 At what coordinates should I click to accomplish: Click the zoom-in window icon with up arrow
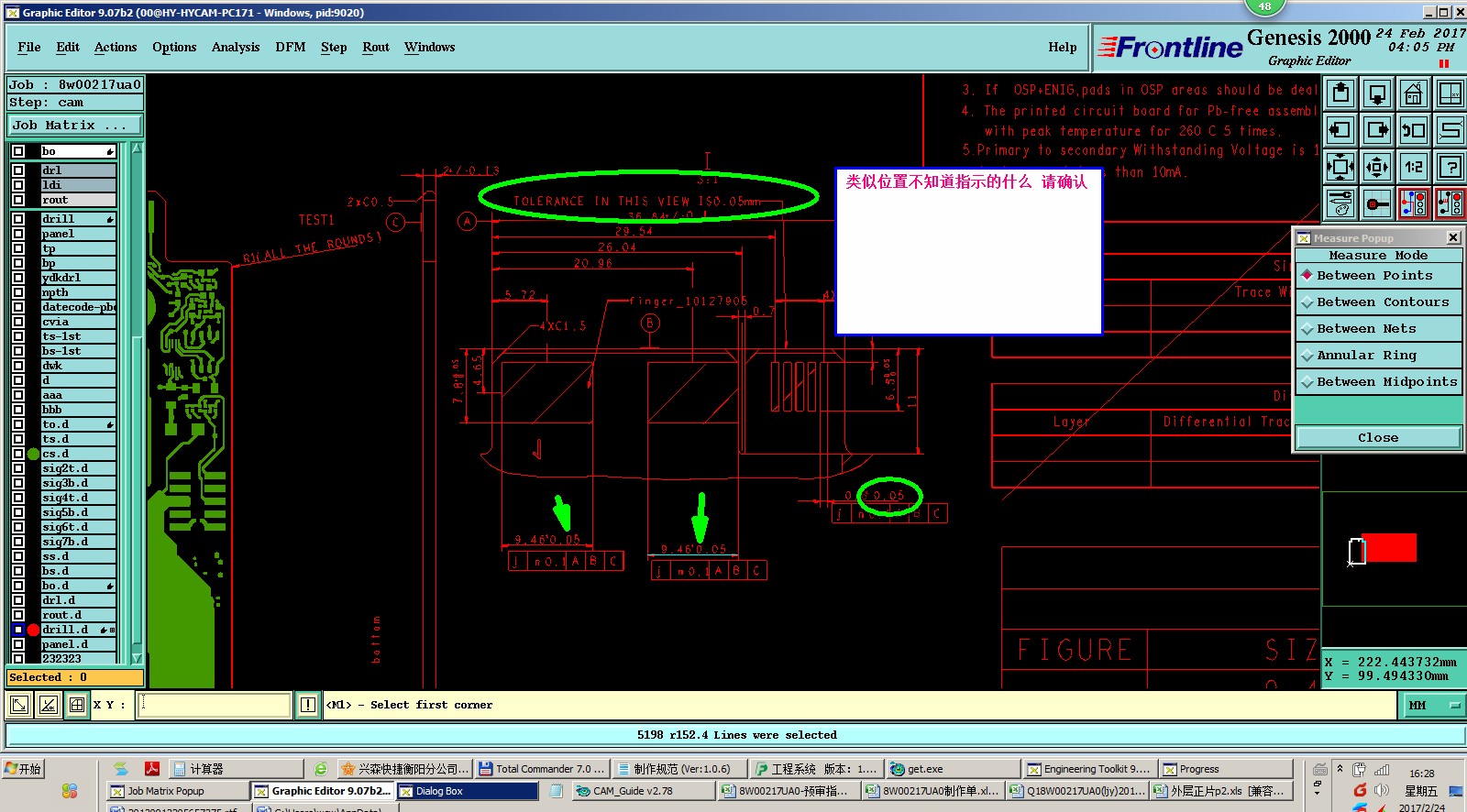[1340, 93]
